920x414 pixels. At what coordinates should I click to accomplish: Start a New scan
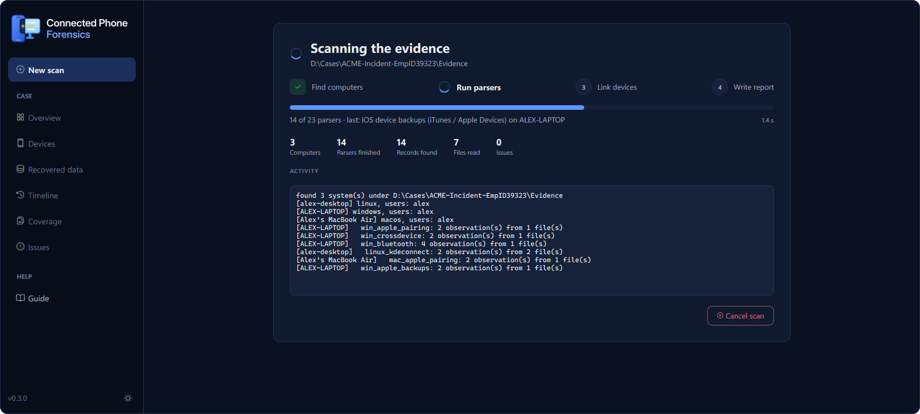click(x=72, y=70)
